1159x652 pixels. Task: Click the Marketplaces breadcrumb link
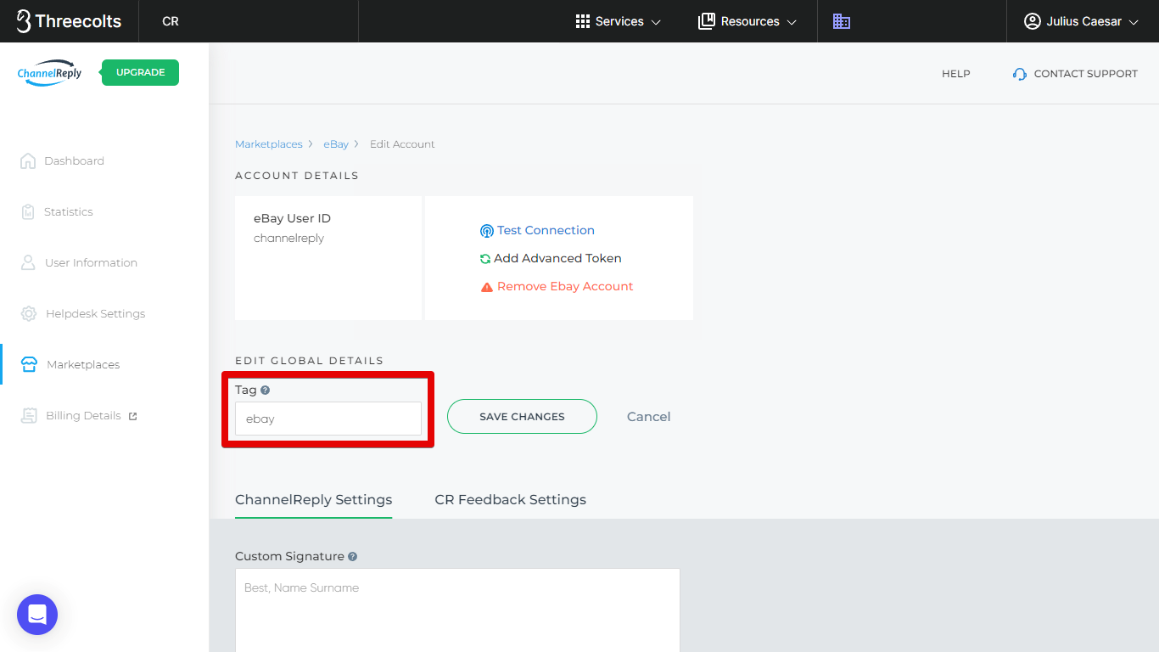pos(268,144)
